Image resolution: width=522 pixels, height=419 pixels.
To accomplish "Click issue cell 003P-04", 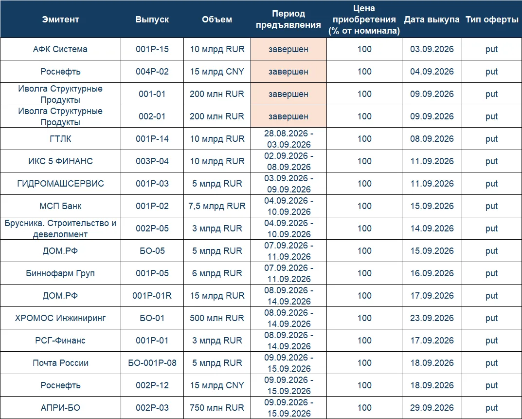I will click(x=152, y=161).
